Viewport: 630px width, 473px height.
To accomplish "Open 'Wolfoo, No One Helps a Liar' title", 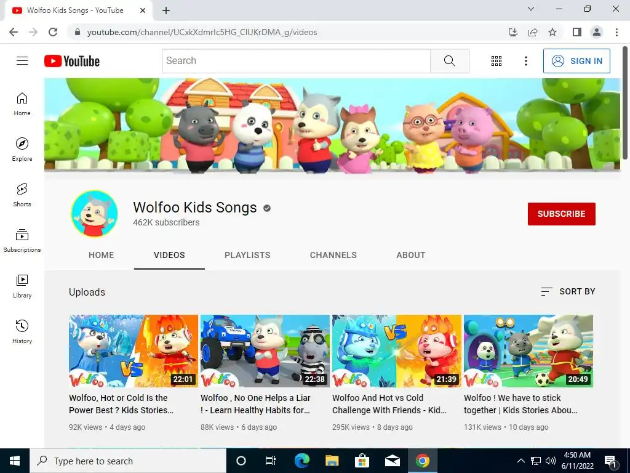I will 255,404.
